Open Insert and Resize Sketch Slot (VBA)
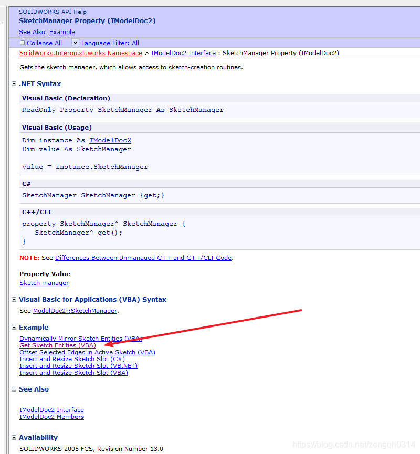Viewport: 420px width, 454px height. (73, 373)
